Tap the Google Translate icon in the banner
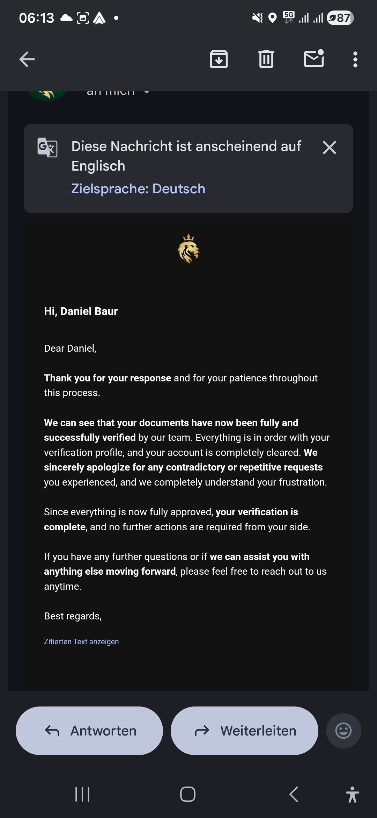This screenshot has height=818, width=377. 47,148
